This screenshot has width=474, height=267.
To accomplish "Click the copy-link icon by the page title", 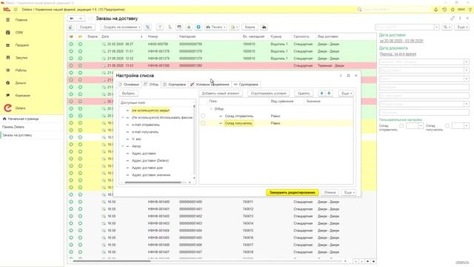I will tap(453, 19).
